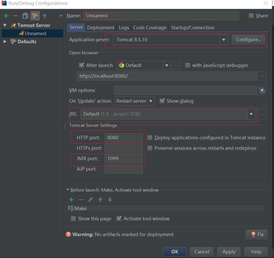
Task: Click browse button next to browser dropdown
Action: [176, 65]
